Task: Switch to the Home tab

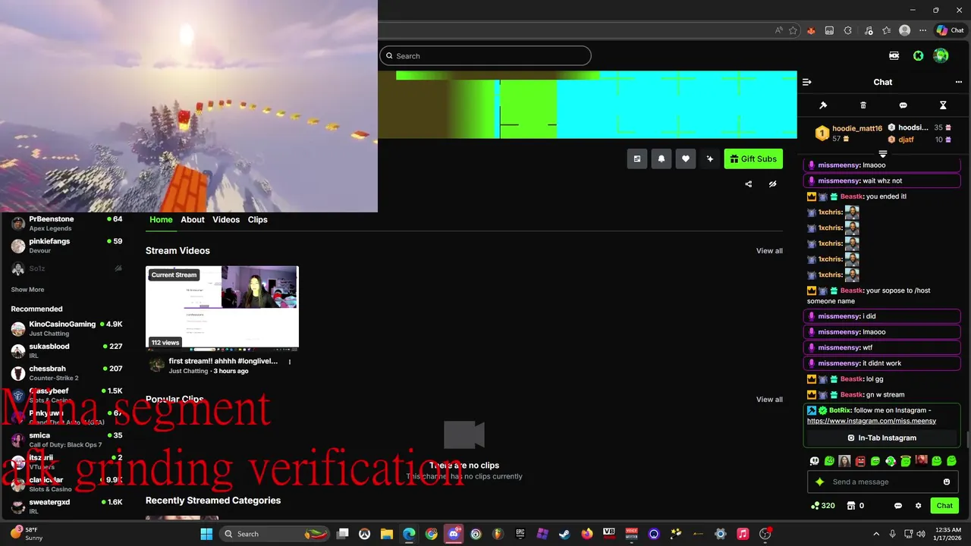Action: coord(161,220)
